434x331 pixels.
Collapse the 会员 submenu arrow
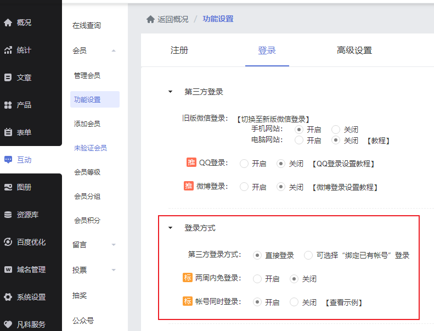[114, 51]
